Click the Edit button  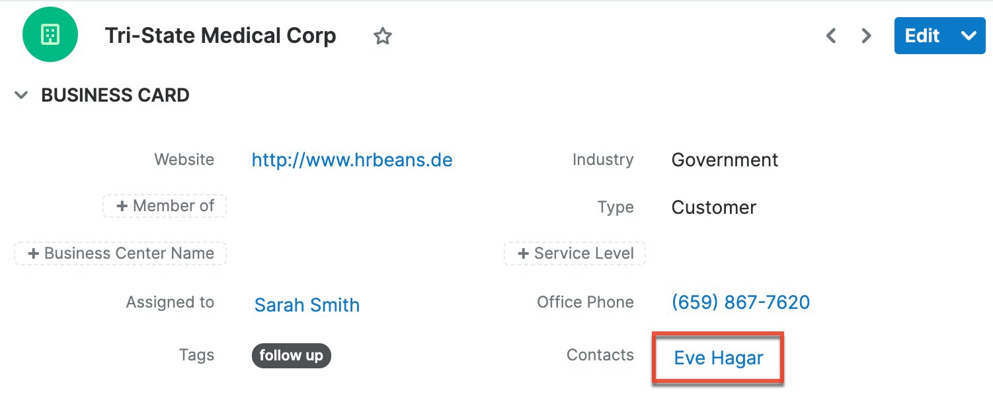coord(922,36)
